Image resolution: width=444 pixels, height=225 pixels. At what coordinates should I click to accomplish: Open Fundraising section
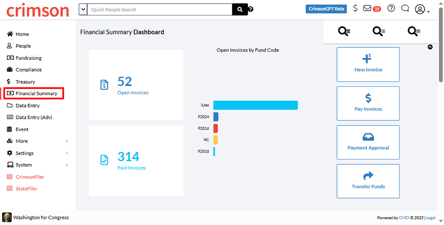pos(28,58)
